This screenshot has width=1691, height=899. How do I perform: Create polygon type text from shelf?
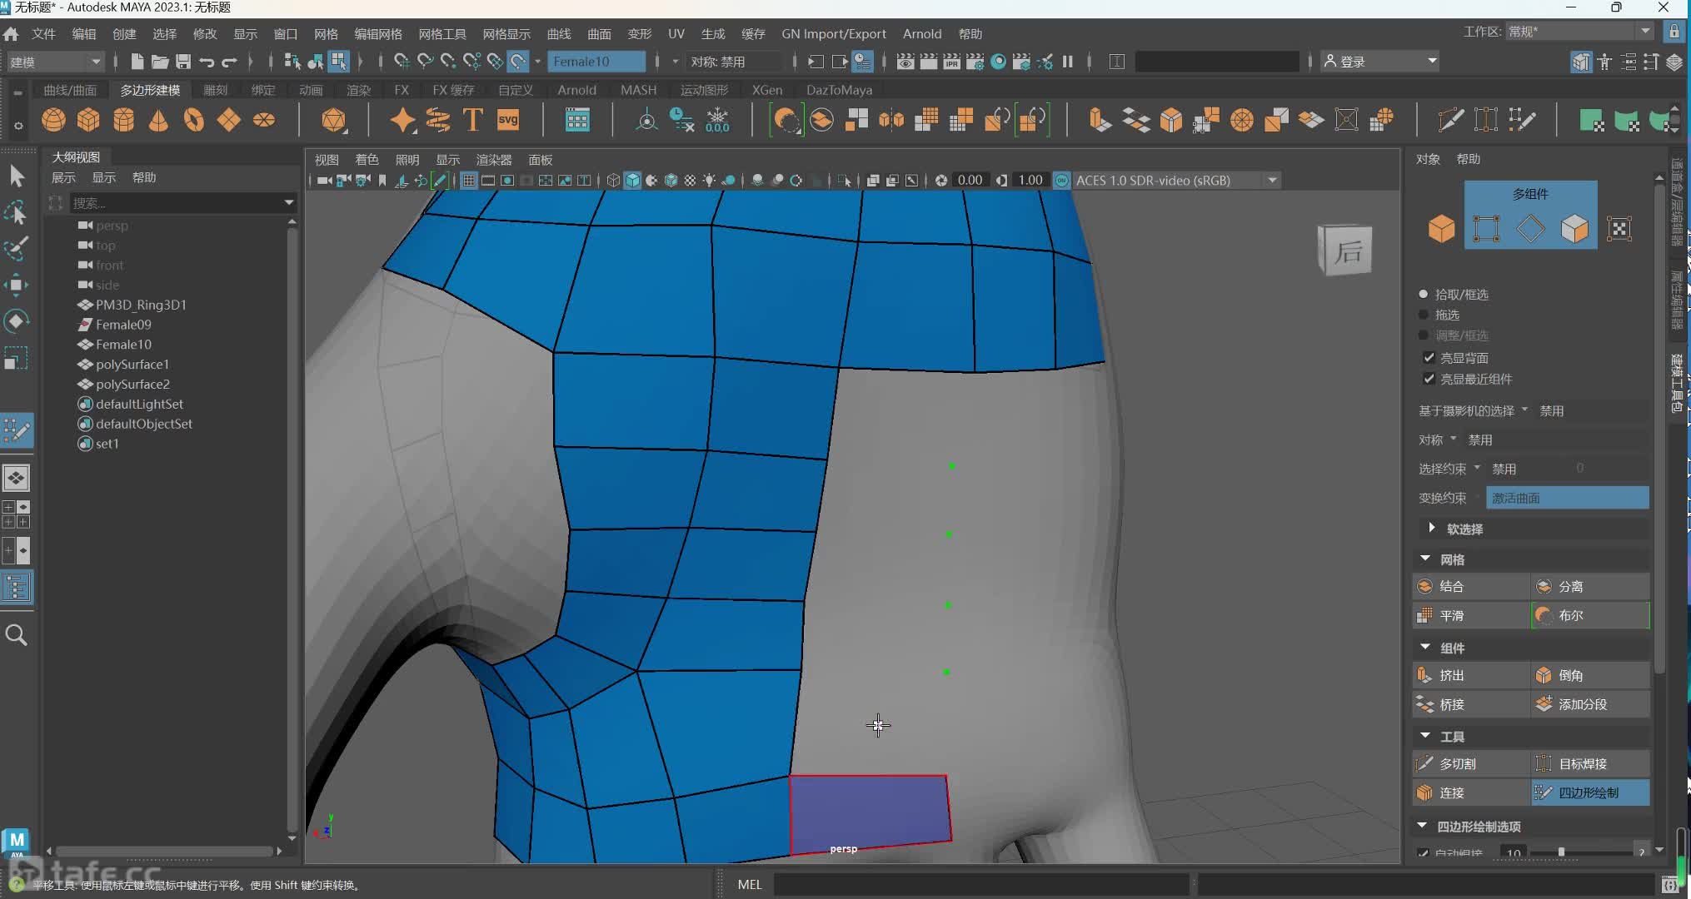[x=472, y=120]
